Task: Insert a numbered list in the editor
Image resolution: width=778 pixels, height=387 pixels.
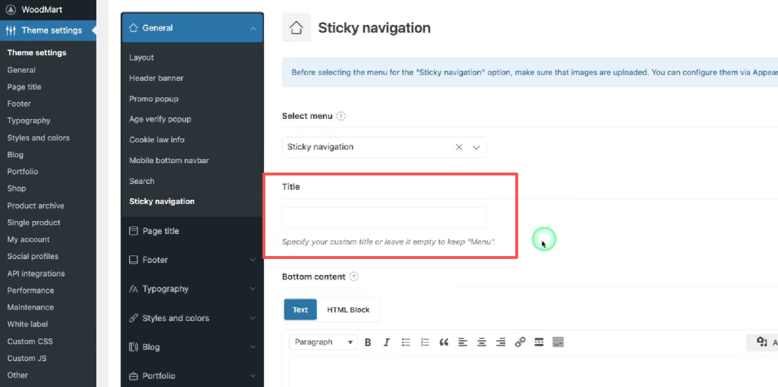Action: click(425, 342)
